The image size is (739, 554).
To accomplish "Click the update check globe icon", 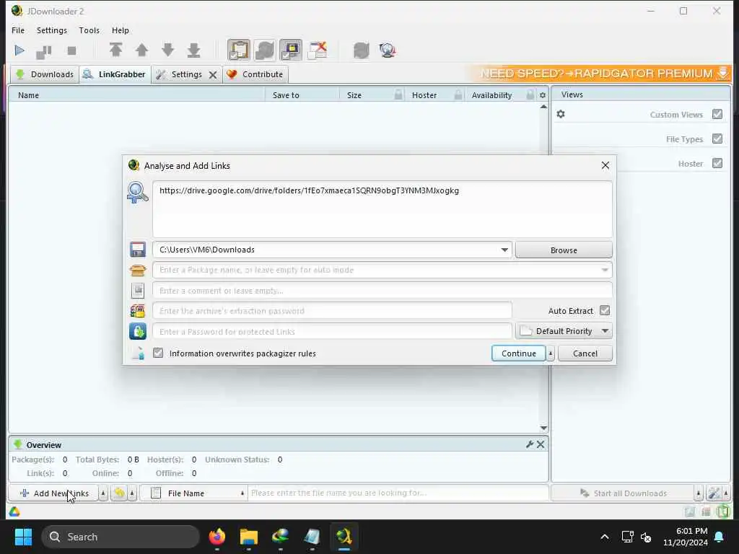I will (x=388, y=50).
